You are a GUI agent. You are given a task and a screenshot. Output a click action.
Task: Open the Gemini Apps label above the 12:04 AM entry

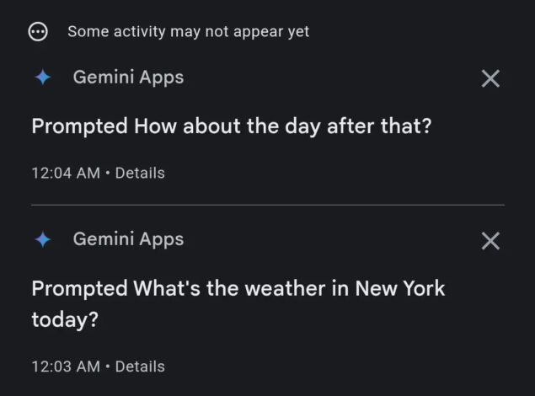(128, 77)
